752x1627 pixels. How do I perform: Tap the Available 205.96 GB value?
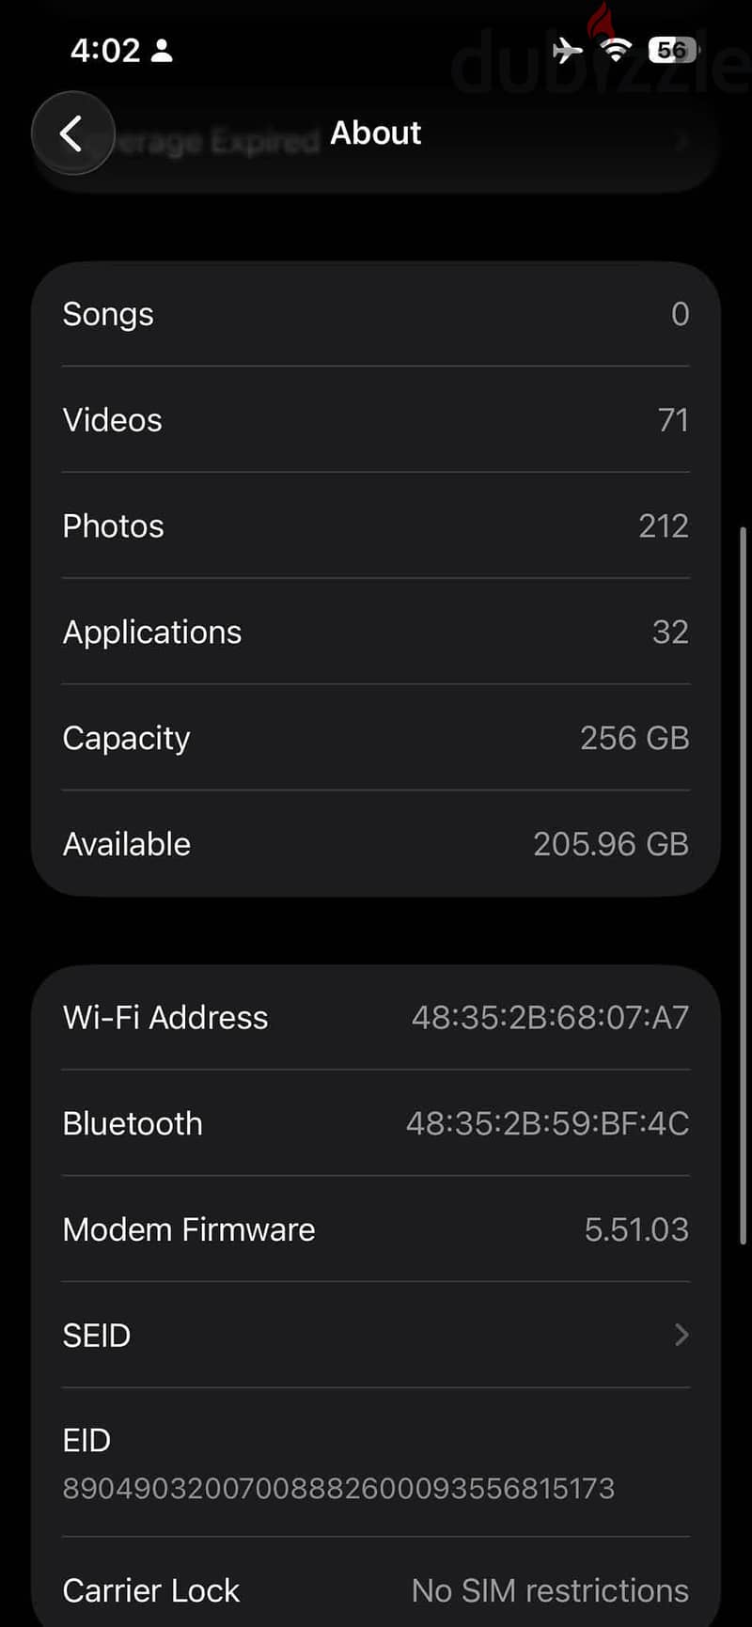(611, 844)
